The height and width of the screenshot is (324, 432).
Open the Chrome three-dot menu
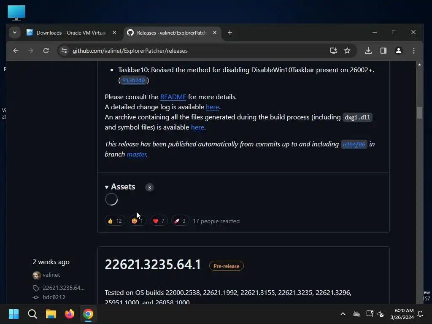413,51
